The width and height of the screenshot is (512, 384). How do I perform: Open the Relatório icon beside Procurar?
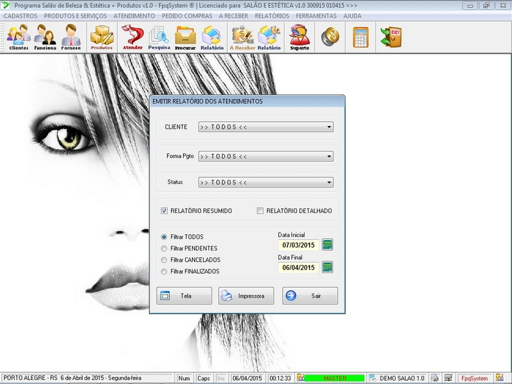tap(212, 37)
